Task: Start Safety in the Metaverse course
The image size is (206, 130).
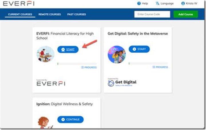Action: coord(139,49)
